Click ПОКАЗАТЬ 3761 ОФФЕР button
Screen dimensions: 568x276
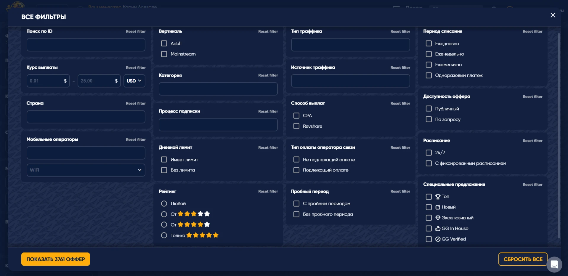(x=56, y=259)
